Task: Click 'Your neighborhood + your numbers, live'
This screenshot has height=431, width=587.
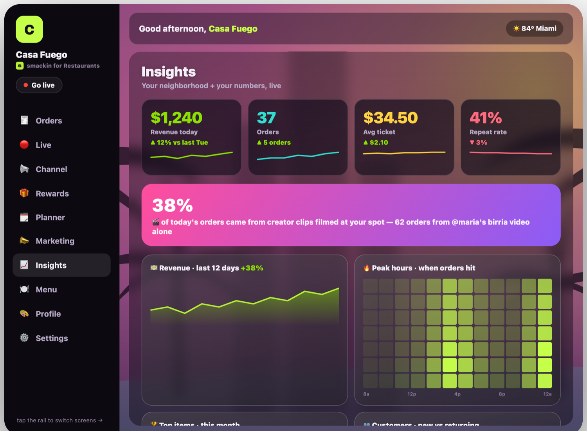Action: (x=211, y=86)
